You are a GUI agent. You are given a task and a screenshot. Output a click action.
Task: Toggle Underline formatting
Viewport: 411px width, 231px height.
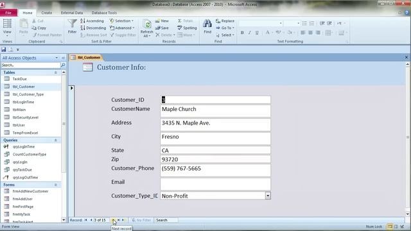(257, 33)
